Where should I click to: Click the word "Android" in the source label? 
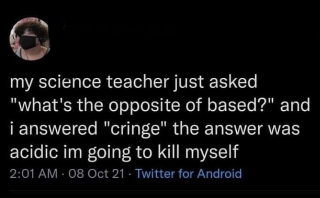pyautogui.click(x=223, y=173)
